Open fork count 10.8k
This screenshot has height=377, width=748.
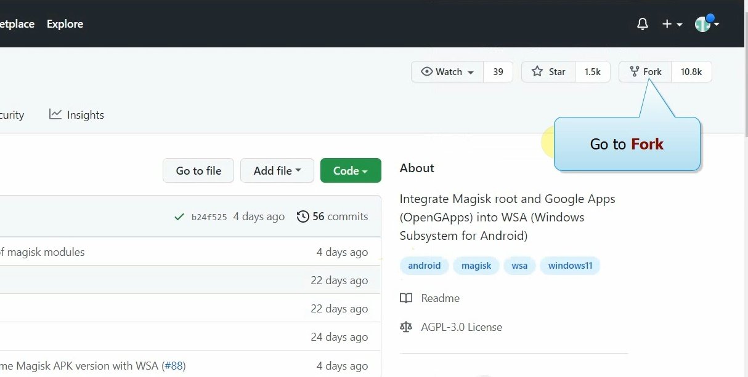pos(691,72)
